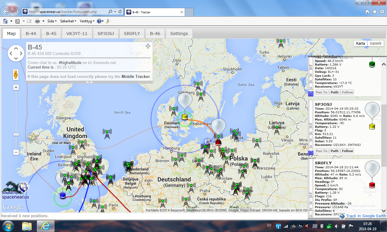Open the #highaltitude chat link
387x232 pixels.
[70, 63]
